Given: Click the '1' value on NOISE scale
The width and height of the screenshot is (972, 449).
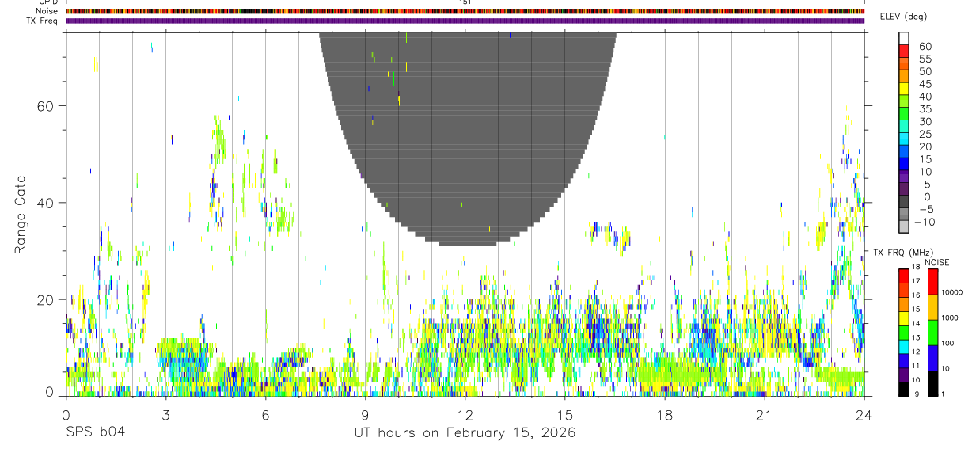Looking at the screenshot, I should point(944,394).
